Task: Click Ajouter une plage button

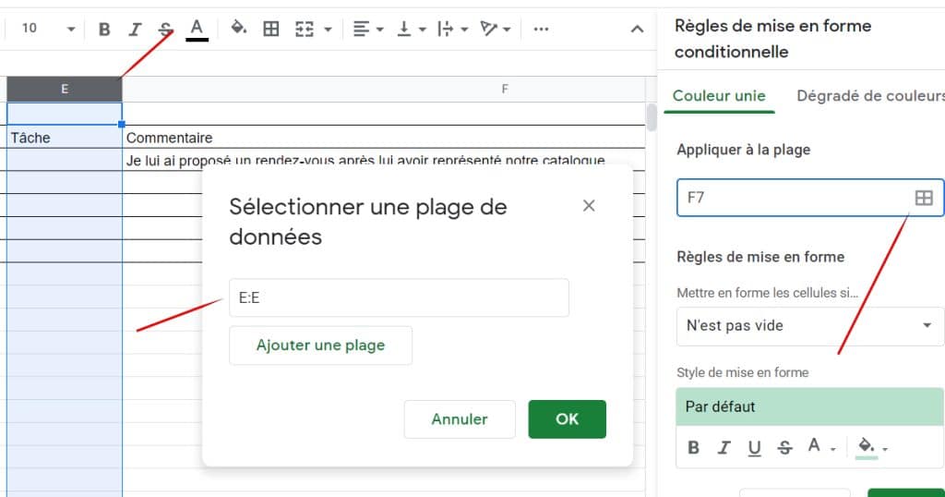Action: [320, 345]
